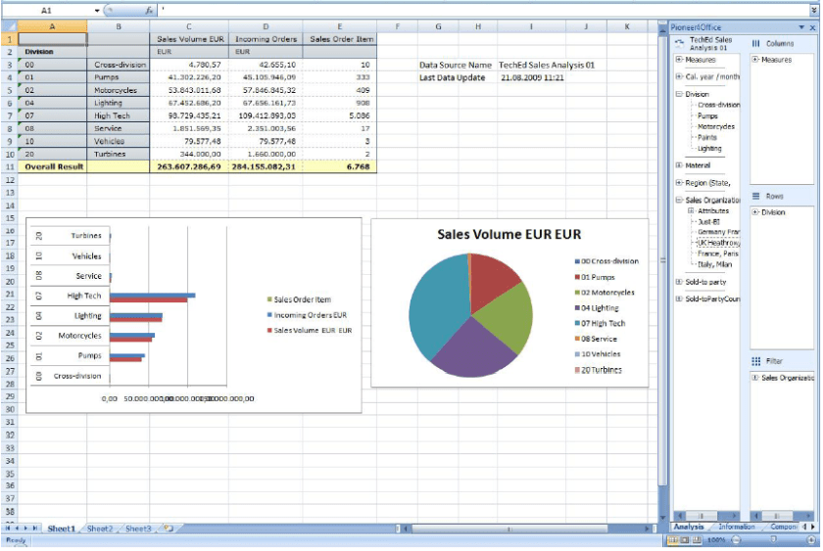The height and width of the screenshot is (551, 823).
Task: Expand the Sold-to party node
Action: tap(679, 282)
